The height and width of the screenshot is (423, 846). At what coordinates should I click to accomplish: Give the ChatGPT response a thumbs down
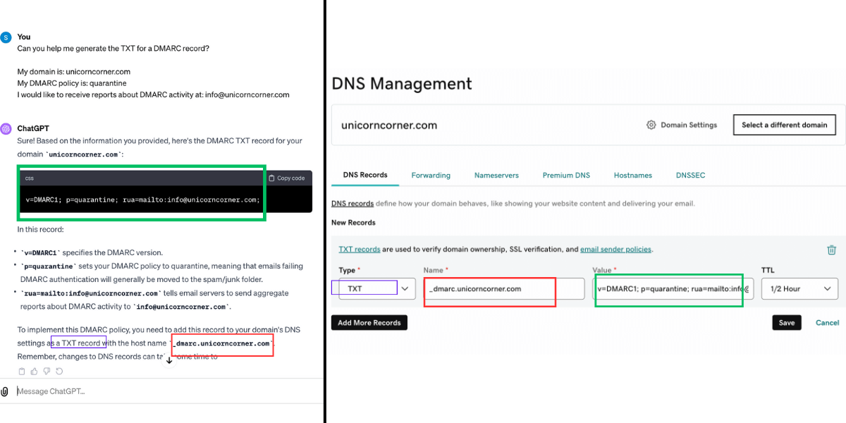coord(47,372)
